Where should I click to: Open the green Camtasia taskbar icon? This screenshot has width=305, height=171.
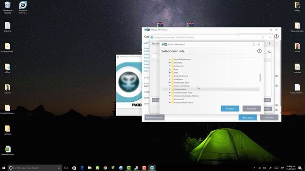129,168
